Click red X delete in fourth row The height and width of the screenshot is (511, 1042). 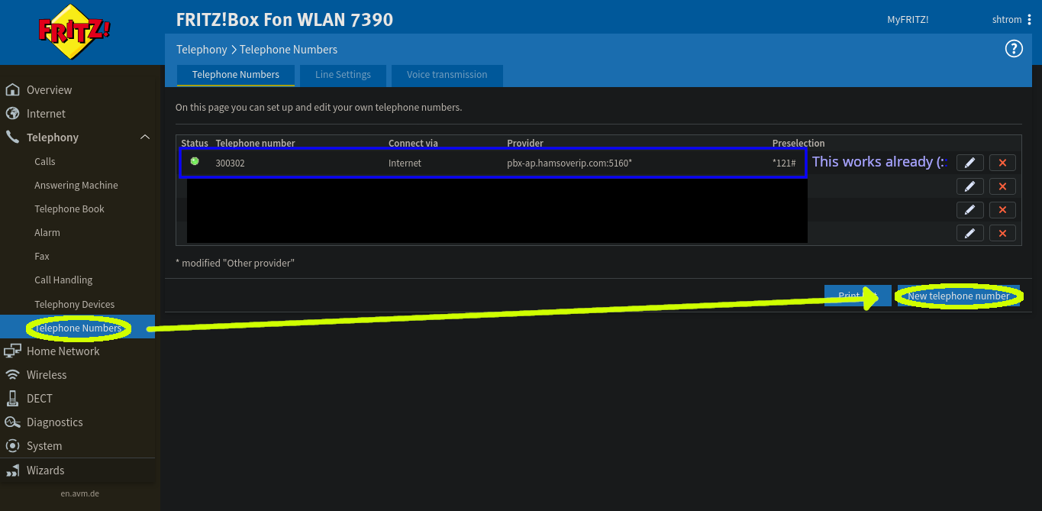point(1002,234)
